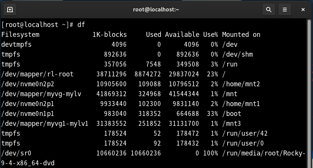Click the '/dev/mapper/myvg1-mylv1' filesystem
This screenshot has height=168, width=313.
pyautogui.click(x=45, y=124)
